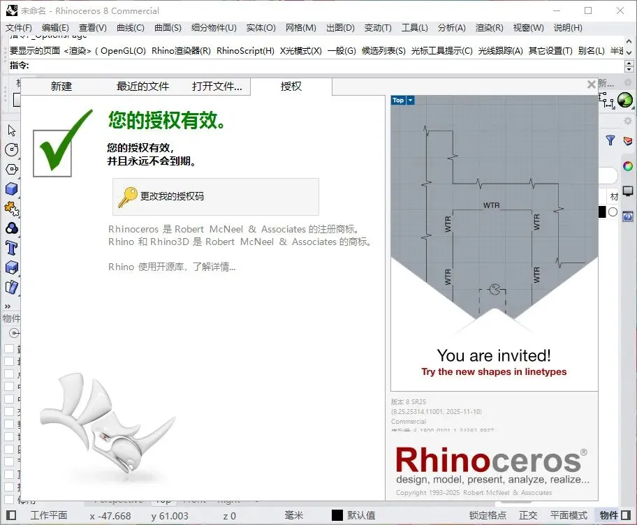Click the status bar left panel icon

tap(11, 515)
